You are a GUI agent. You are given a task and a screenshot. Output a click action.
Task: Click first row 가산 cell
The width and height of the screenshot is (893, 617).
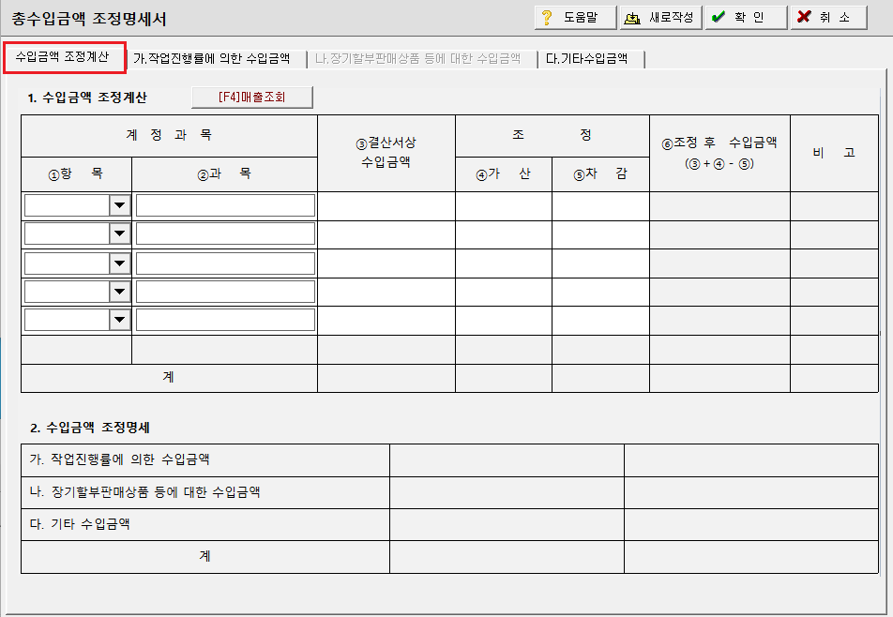click(504, 206)
